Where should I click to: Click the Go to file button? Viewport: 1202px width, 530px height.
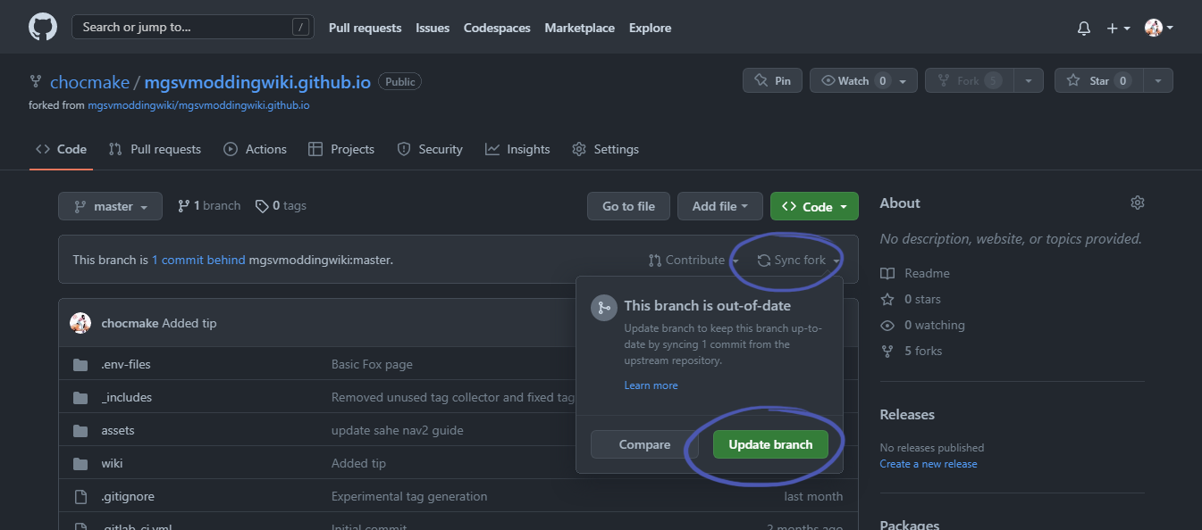[x=628, y=206]
